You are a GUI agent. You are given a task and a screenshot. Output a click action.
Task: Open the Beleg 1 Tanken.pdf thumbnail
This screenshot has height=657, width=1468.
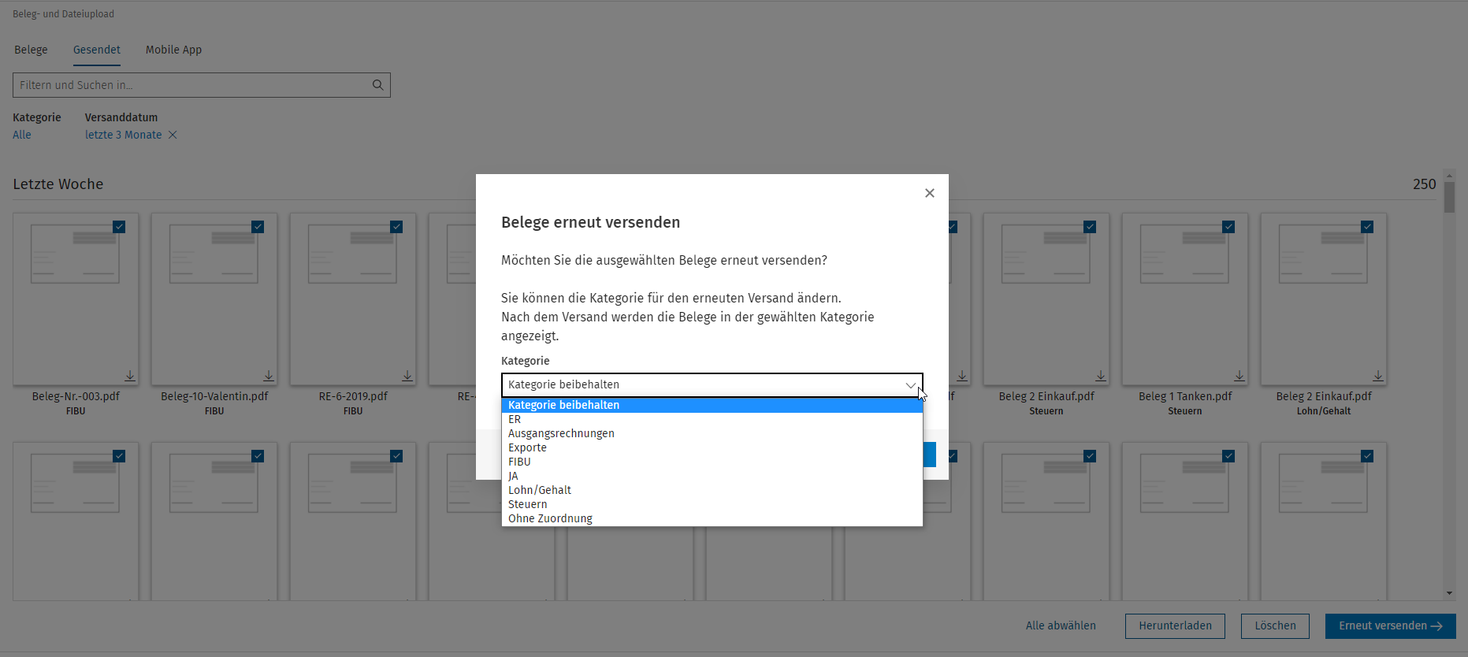pos(1185,299)
